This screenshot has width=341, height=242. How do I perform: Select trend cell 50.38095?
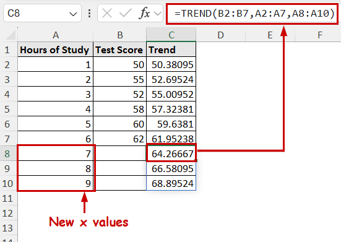point(171,64)
